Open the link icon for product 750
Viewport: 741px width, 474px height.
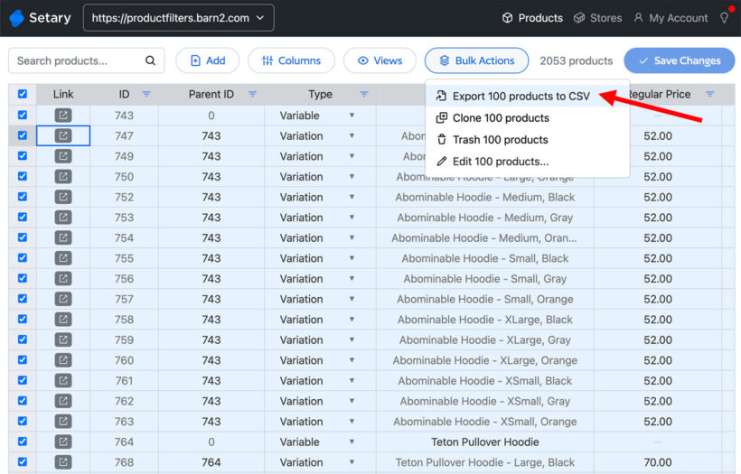pos(63,177)
